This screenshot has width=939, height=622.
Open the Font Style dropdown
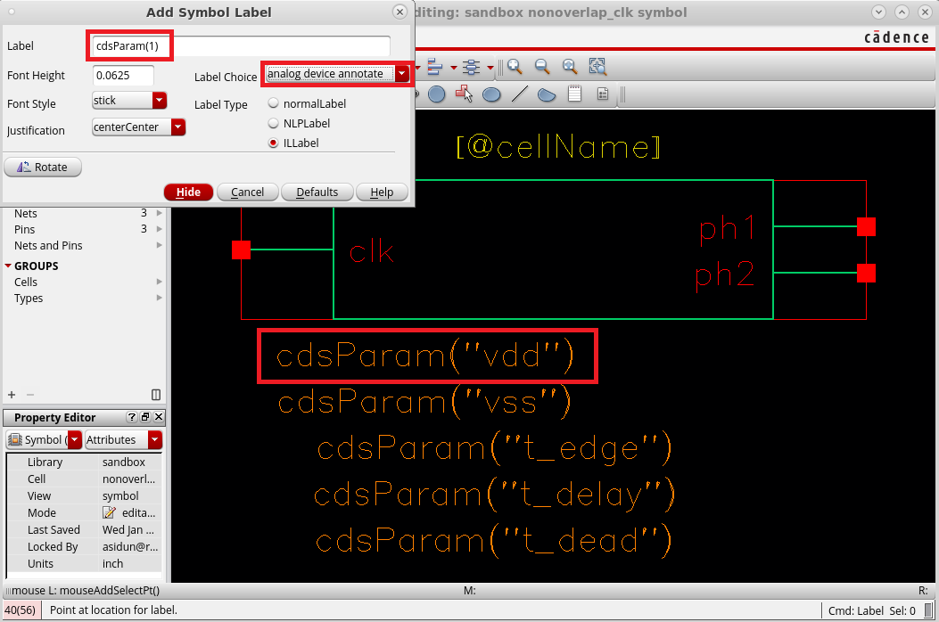coord(160,101)
